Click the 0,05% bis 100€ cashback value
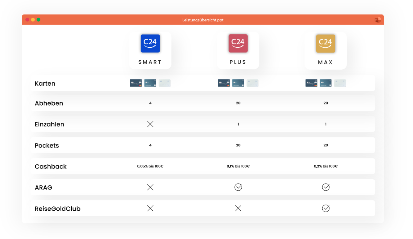Image resolution: width=413 pixels, height=239 pixels. (x=150, y=166)
